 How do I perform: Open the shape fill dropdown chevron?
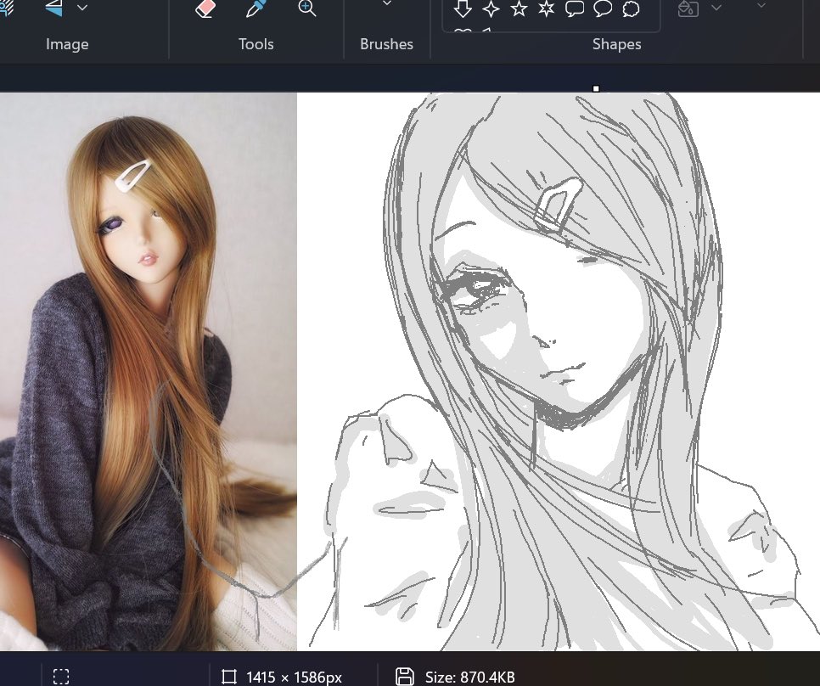(716, 8)
